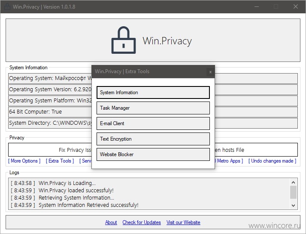The width and height of the screenshot is (306, 234).
Task: Click the Win.Privacy banner title text
Action: click(167, 41)
